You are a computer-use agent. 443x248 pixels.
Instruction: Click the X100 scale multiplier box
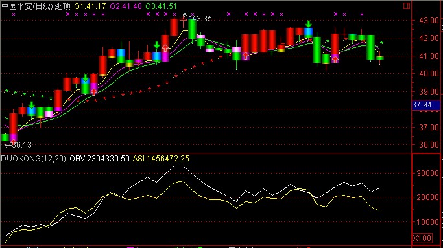pyautogui.click(x=422, y=238)
